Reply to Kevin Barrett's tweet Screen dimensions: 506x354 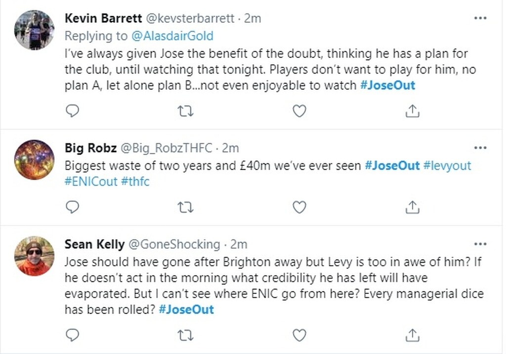pos(73,111)
